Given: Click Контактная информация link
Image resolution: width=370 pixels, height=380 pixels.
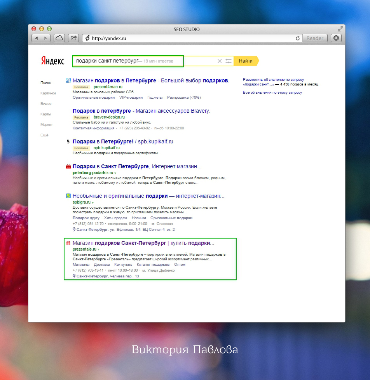Looking at the screenshot, I should click(94, 128).
